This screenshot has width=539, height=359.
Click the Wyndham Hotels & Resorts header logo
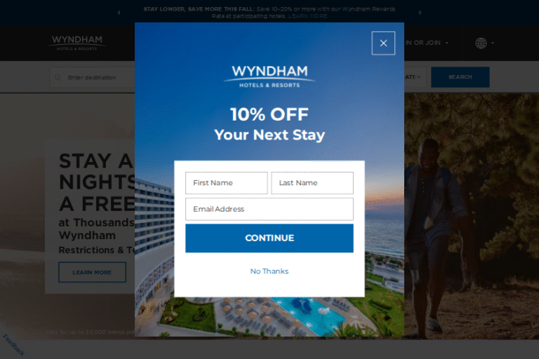pos(76,43)
